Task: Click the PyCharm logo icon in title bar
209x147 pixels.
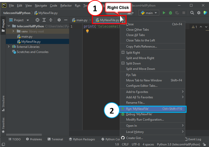Action: point(4,5)
